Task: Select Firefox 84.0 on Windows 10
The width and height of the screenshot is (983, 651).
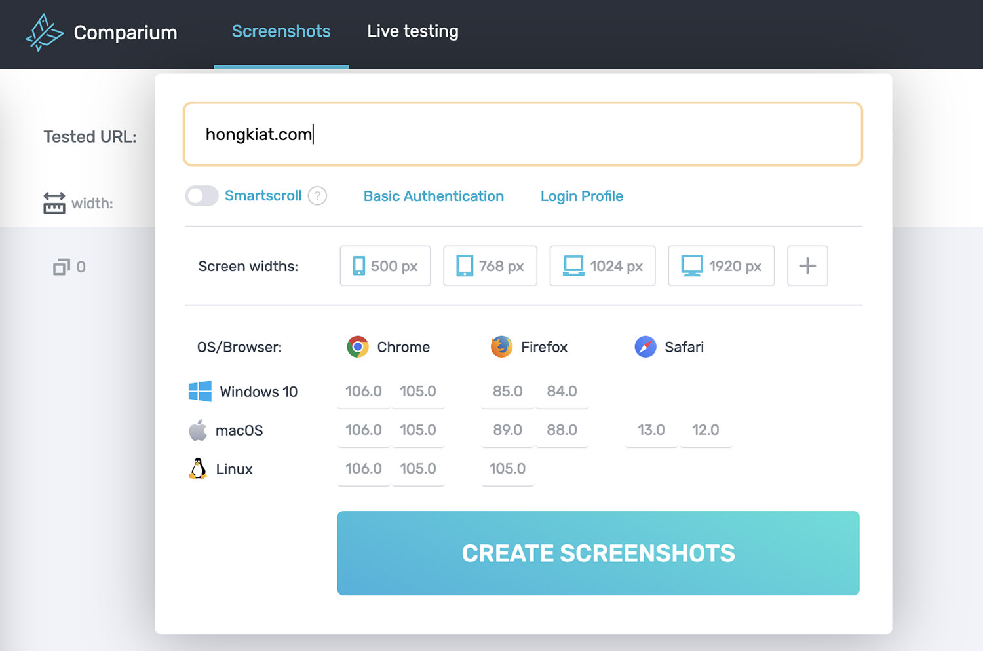Action: click(562, 392)
